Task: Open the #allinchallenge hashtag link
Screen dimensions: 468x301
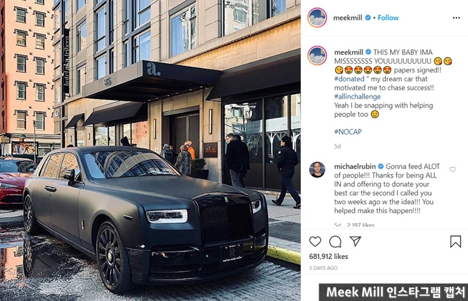Action: pyautogui.click(x=357, y=97)
